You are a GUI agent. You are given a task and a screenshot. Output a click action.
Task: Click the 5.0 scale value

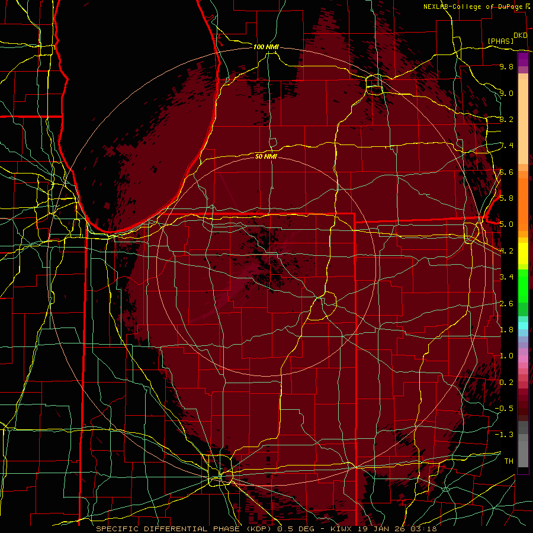tap(506, 224)
